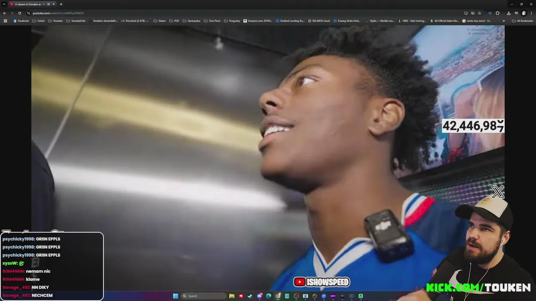Open the green lock app in taskbar

(361, 296)
